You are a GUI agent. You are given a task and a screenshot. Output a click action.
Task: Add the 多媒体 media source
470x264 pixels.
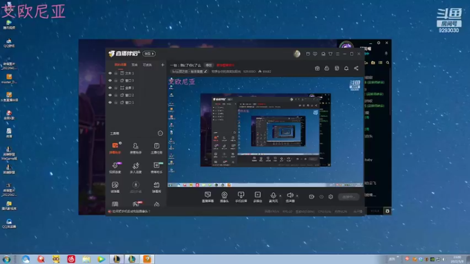click(x=257, y=197)
